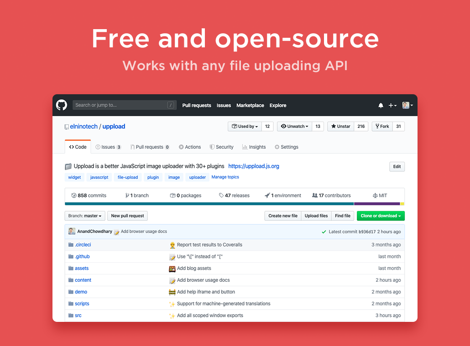Screen dimensions: 470x346
Task: Switch to the Issues tab
Action: tap(108, 147)
